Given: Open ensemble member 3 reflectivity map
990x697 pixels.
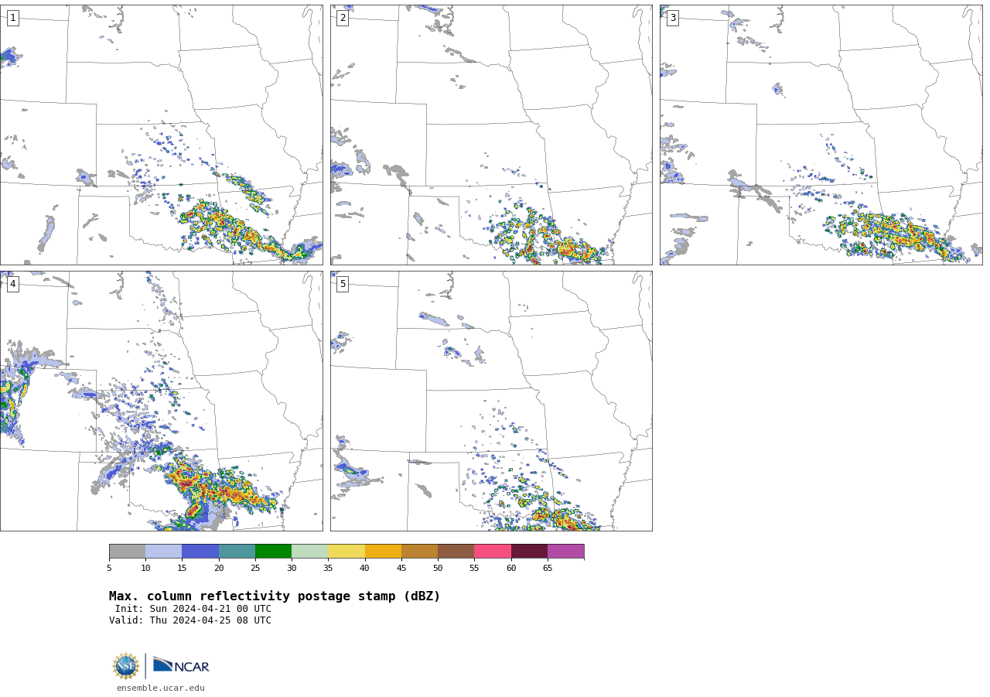Looking at the screenshot, I should 821,135.
